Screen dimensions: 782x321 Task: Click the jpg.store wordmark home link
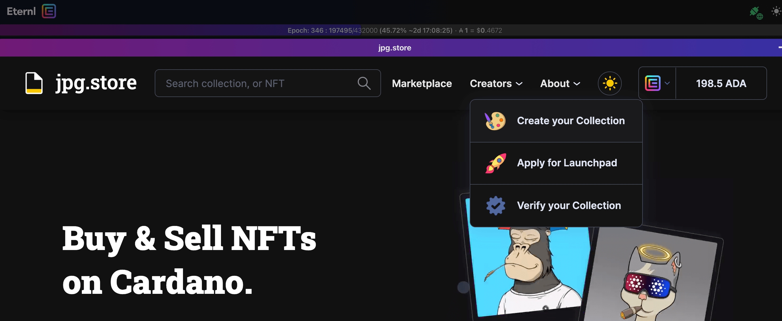pos(96,83)
